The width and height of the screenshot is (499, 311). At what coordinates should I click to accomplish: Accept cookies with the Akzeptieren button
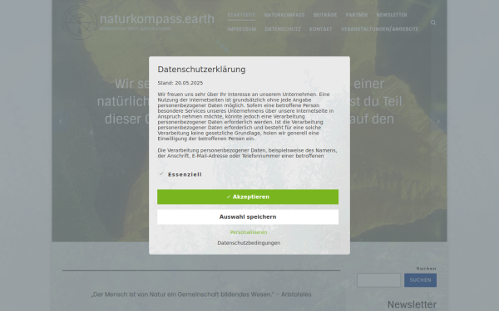tap(248, 197)
